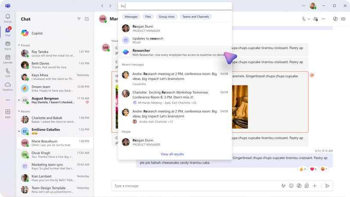Collapse the Pinned chats section

[19, 45]
